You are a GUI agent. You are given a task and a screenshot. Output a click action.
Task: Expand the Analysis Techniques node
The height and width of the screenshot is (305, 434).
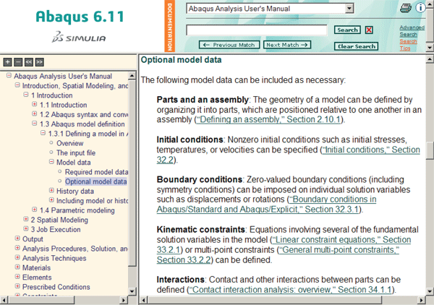click(x=17, y=257)
